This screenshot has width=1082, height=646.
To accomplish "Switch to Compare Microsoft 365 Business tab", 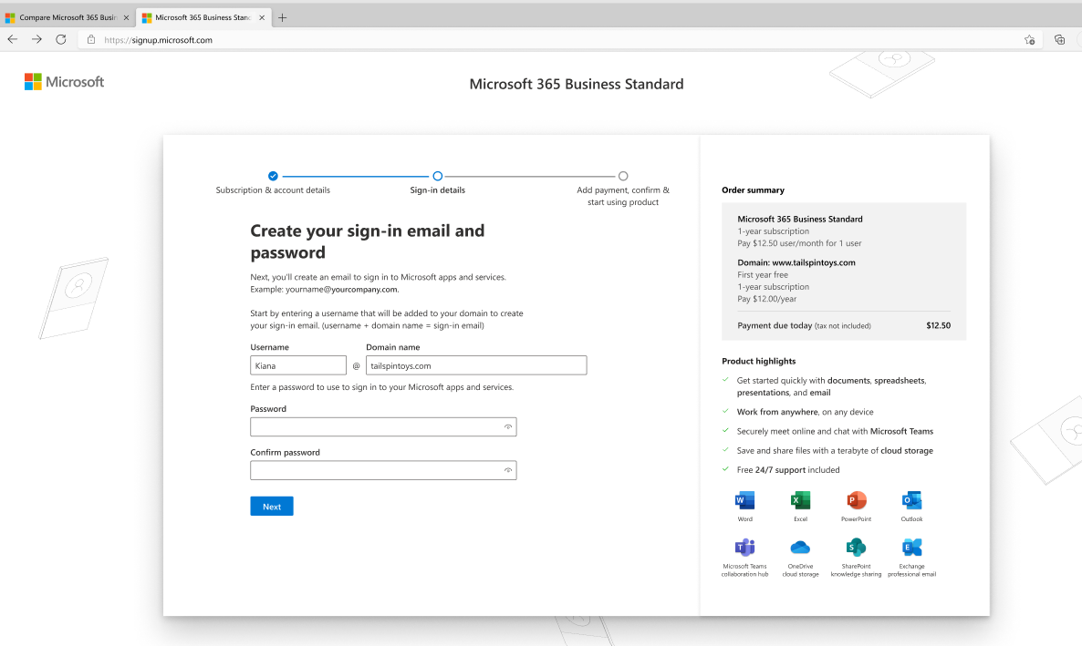I will click(x=68, y=17).
